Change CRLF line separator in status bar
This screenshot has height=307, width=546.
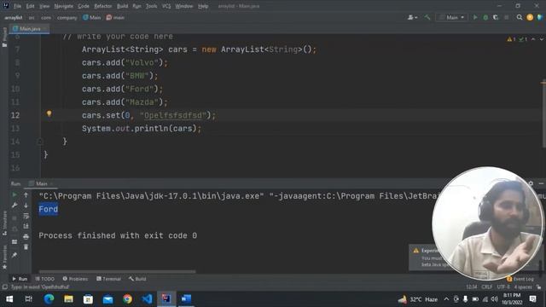(x=487, y=287)
